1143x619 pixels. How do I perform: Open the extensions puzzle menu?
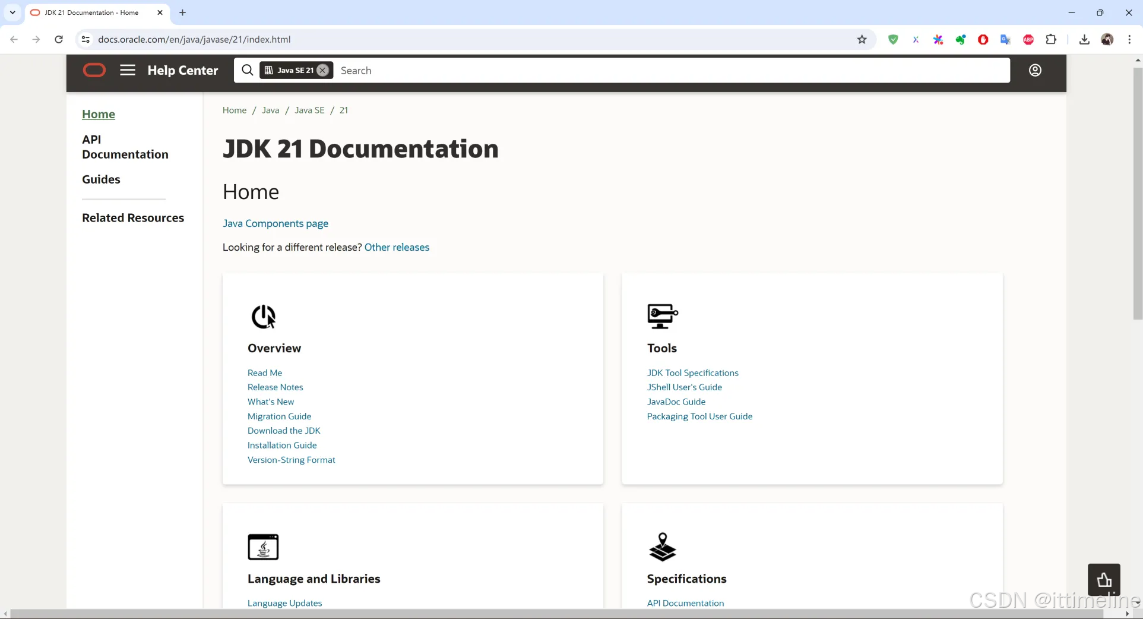tap(1051, 39)
